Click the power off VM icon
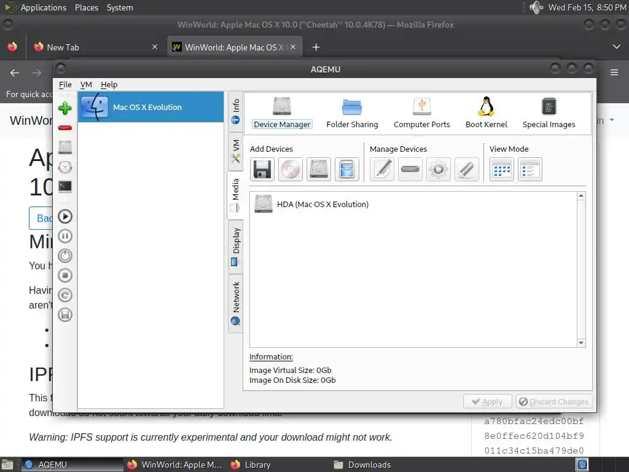This screenshot has width=629, height=472. (x=65, y=256)
